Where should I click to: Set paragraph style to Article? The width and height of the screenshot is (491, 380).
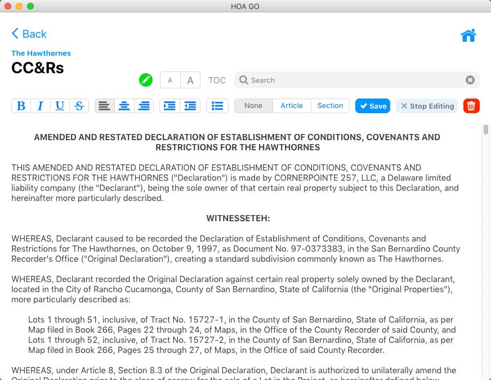point(292,106)
